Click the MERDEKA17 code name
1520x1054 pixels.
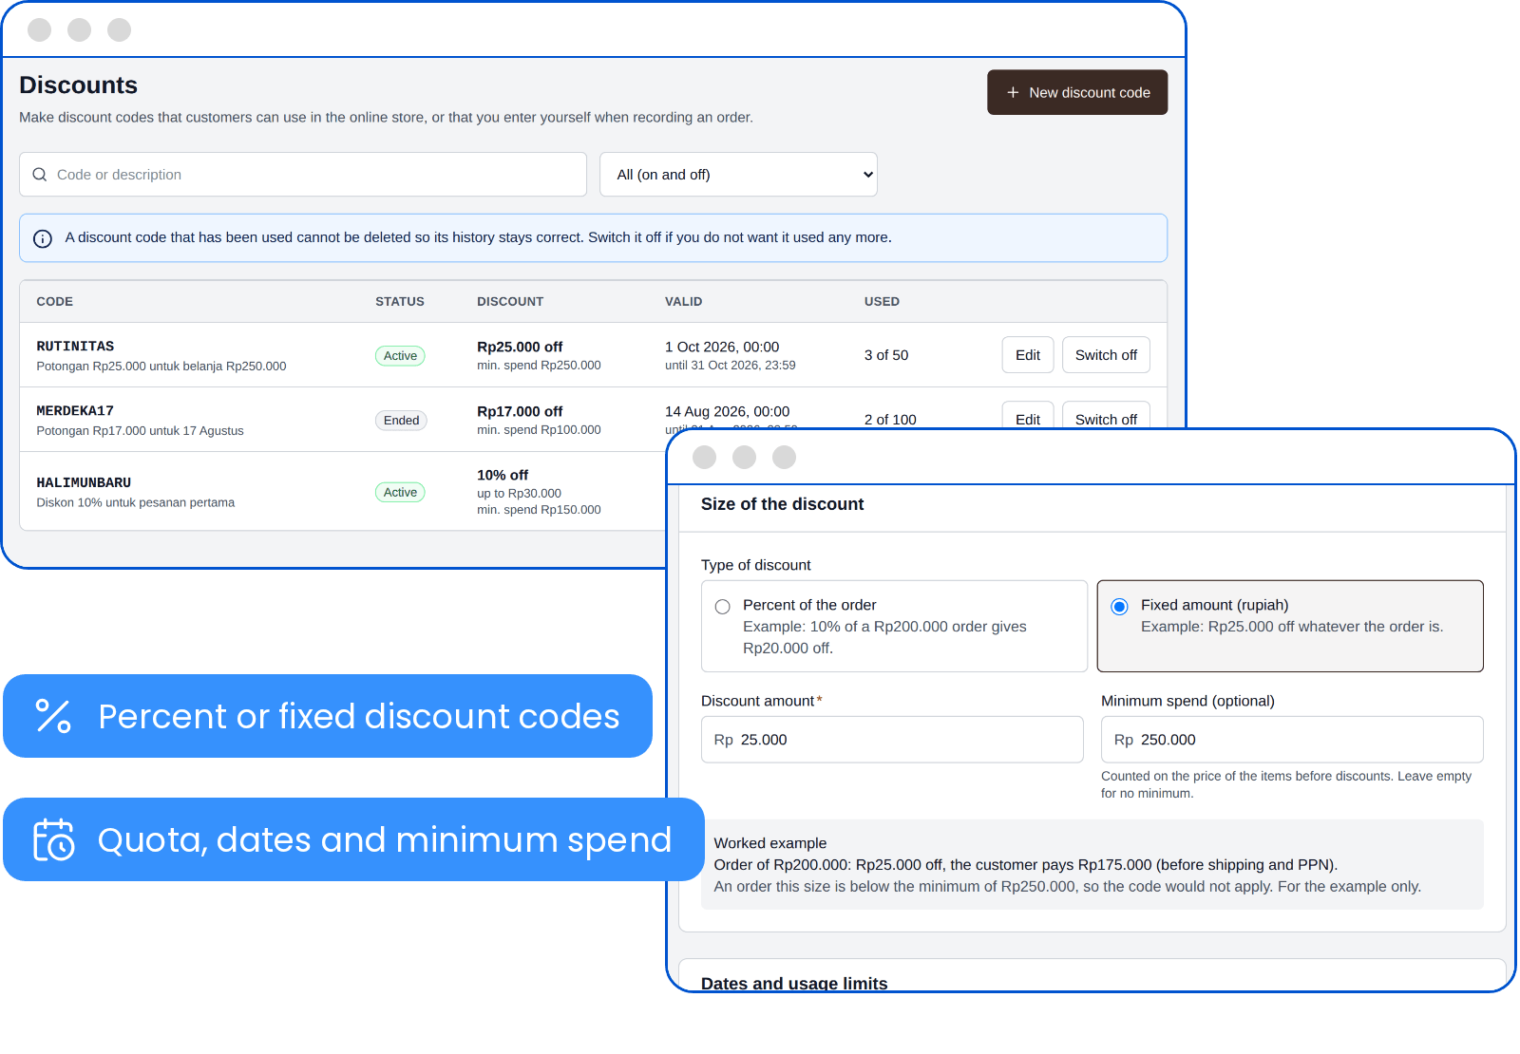click(x=75, y=411)
